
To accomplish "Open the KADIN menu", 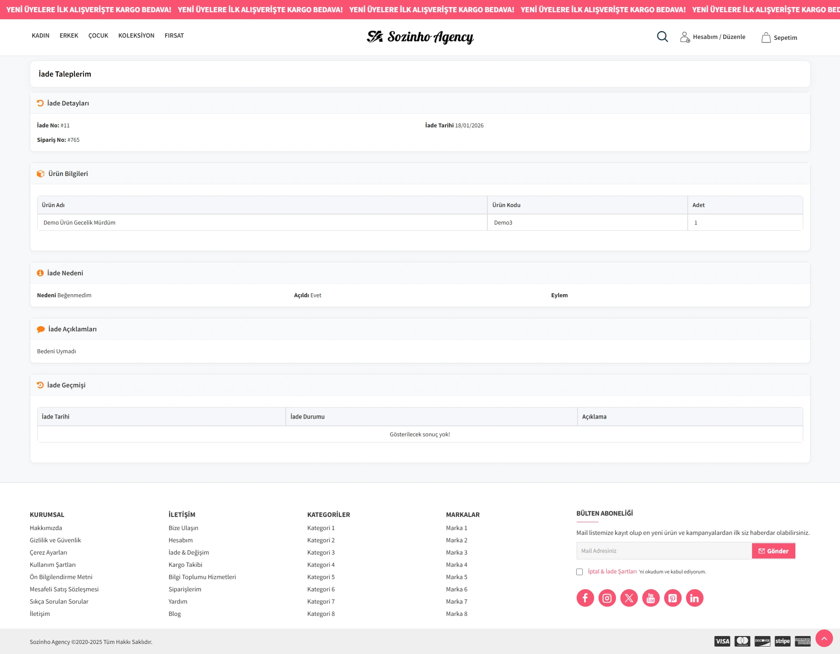I will (40, 36).
